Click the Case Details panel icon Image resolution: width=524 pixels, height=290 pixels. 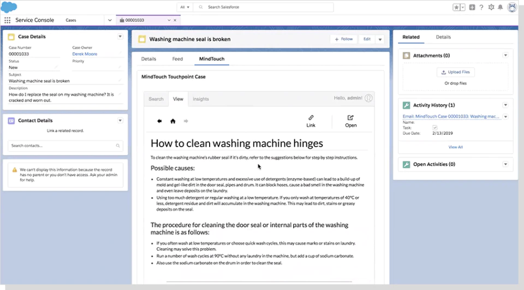(x=11, y=37)
